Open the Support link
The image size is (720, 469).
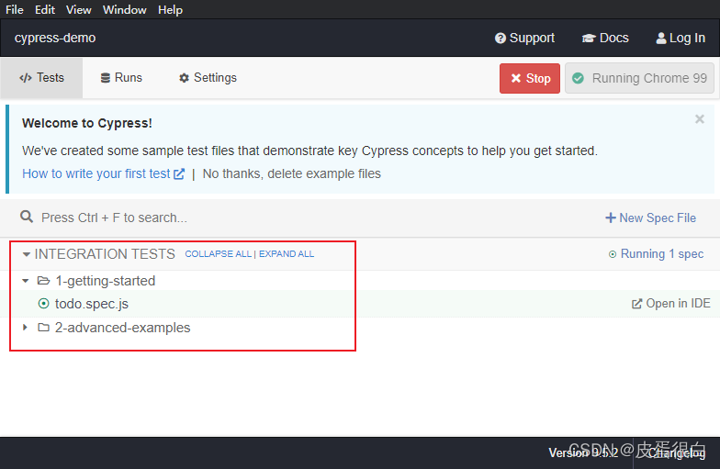coord(525,38)
